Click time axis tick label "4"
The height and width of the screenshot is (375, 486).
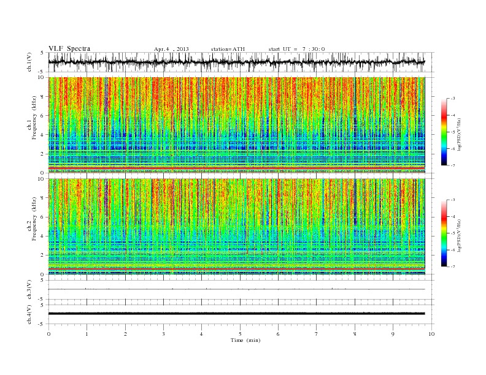click(x=201, y=334)
